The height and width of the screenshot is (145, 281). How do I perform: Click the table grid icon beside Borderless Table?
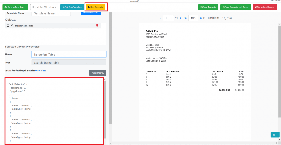click(8, 26)
